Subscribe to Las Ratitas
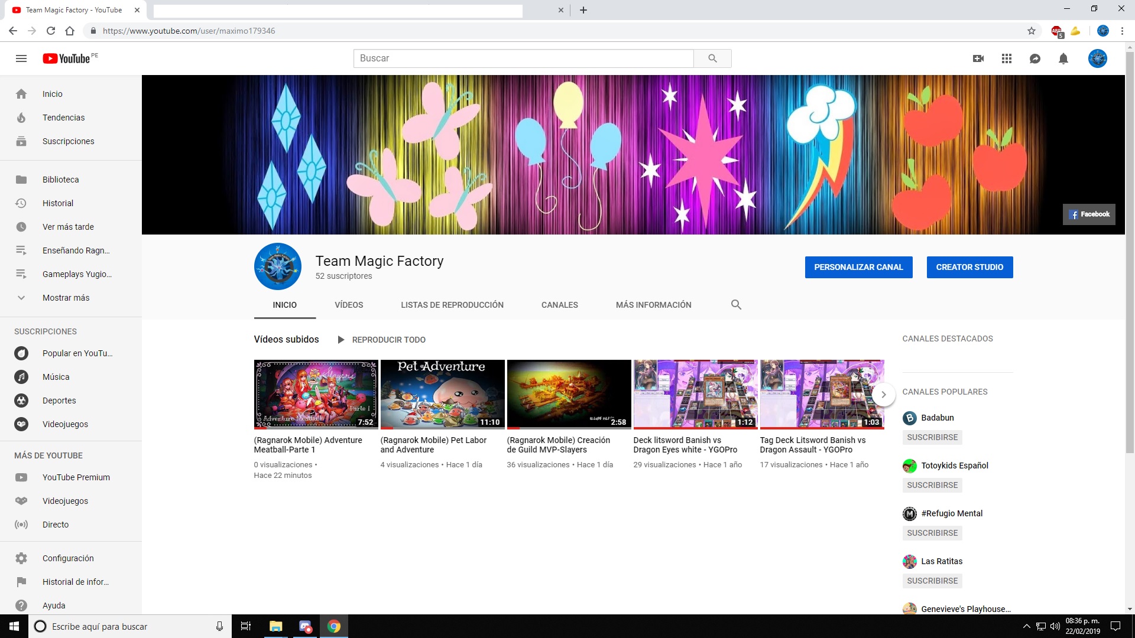 click(x=932, y=581)
